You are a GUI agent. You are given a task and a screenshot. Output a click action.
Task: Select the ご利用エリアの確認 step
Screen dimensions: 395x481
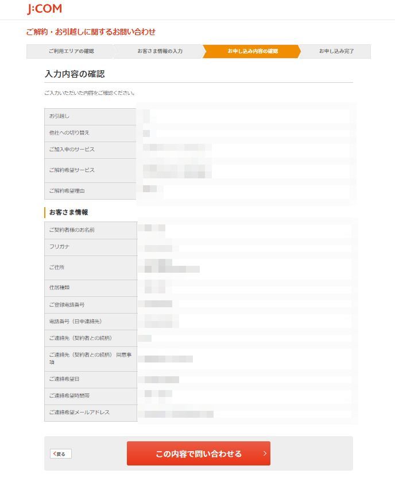tap(71, 51)
